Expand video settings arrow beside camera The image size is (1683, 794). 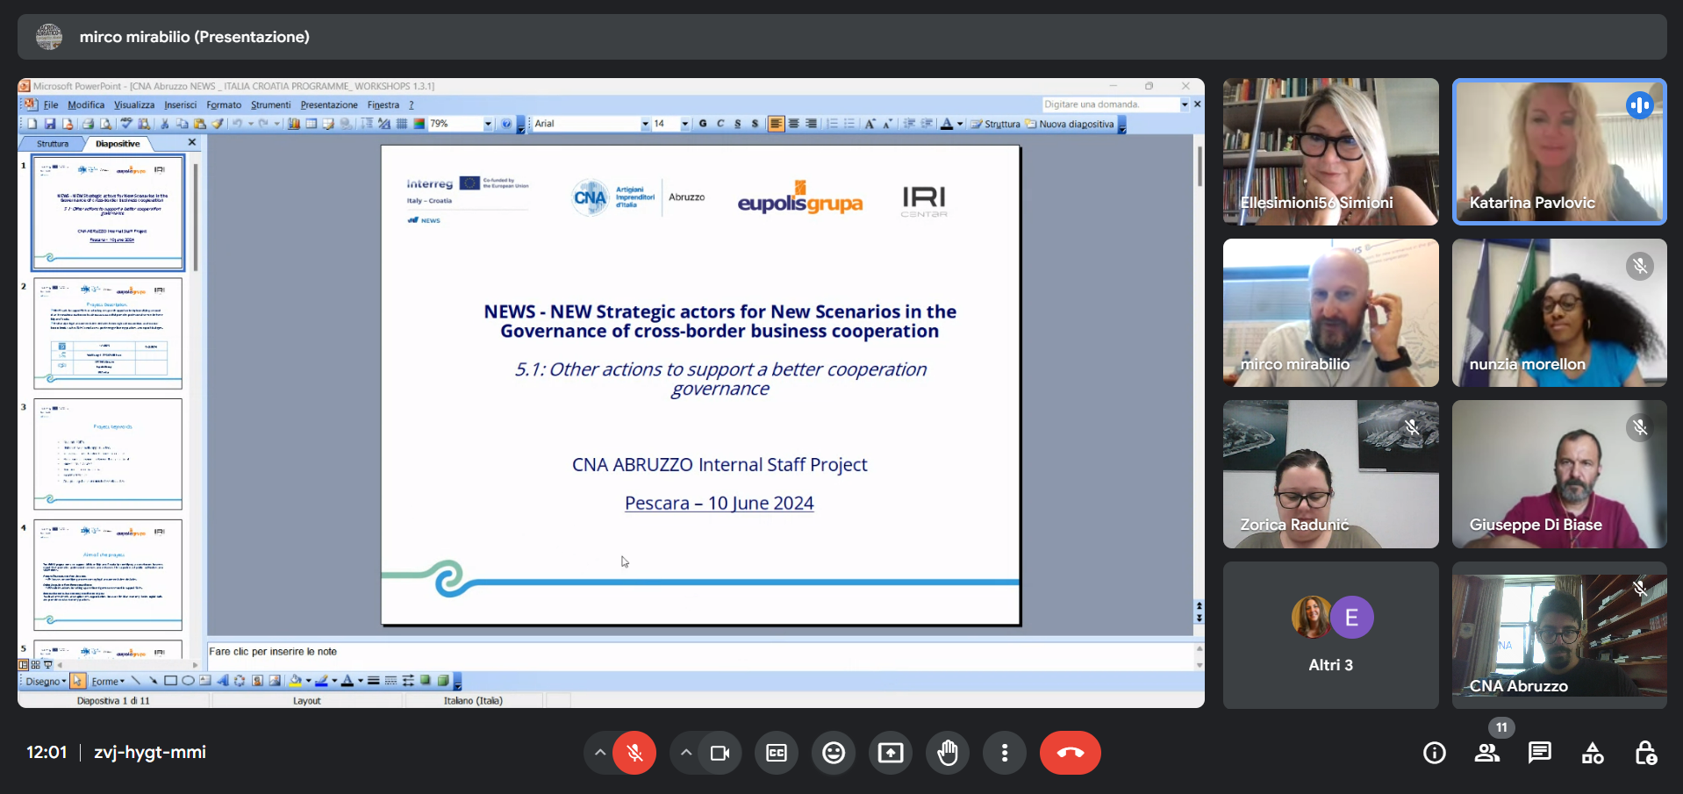[686, 753]
